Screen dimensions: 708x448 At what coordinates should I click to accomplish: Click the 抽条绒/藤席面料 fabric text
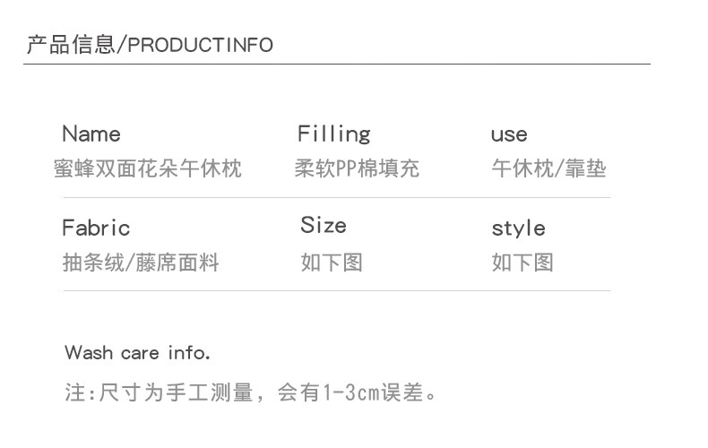pyautogui.click(x=141, y=263)
